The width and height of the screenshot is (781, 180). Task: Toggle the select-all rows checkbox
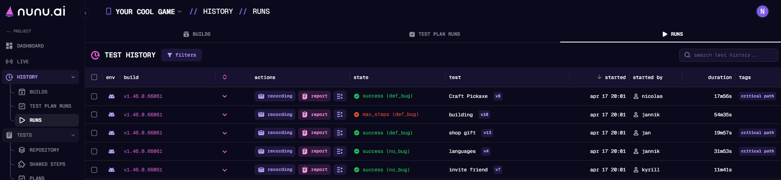click(94, 77)
